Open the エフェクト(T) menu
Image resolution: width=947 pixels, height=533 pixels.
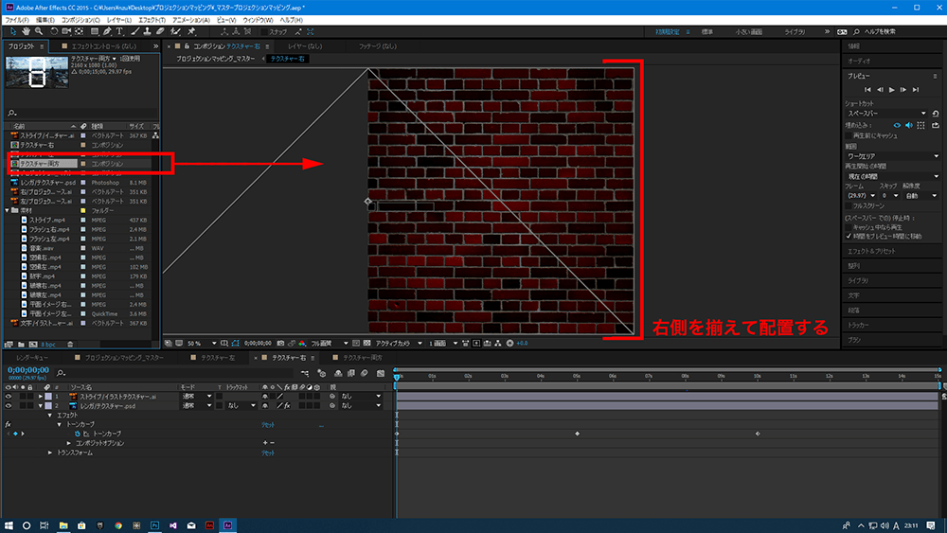pyautogui.click(x=149, y=19)
